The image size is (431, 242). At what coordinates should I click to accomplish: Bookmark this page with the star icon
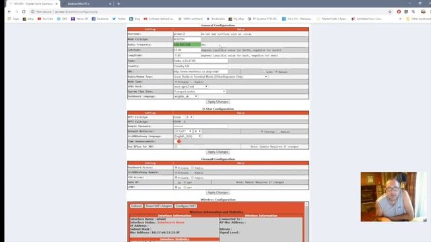[390, 12]
